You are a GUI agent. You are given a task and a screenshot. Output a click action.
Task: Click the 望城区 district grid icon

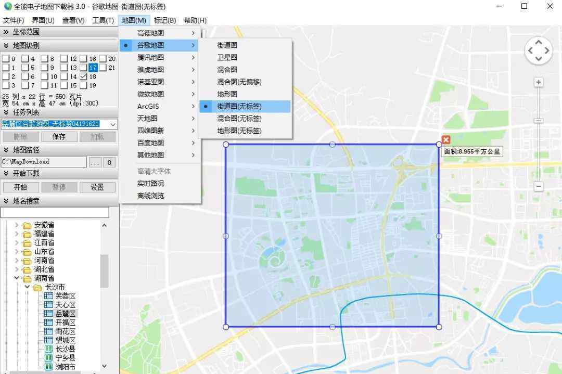[x=48, y=340]
